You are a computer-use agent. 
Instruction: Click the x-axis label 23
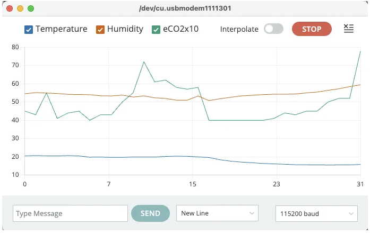coord(277,184)
